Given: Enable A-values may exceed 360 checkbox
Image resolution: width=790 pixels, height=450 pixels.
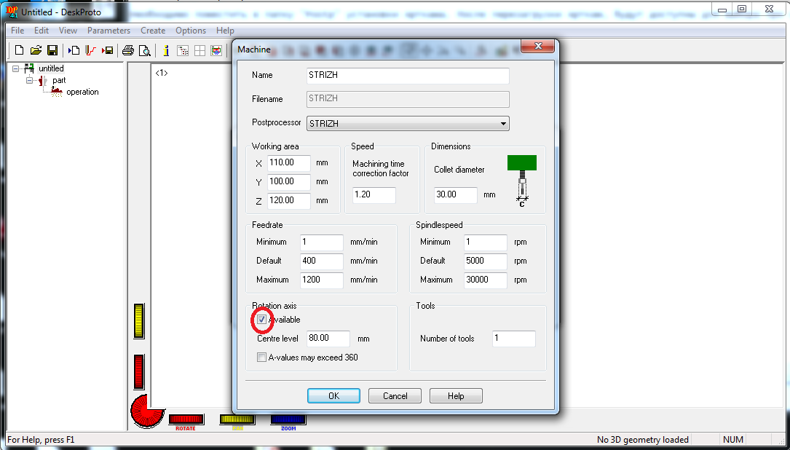Looking at the screenshot, I should tap(261, 358).
